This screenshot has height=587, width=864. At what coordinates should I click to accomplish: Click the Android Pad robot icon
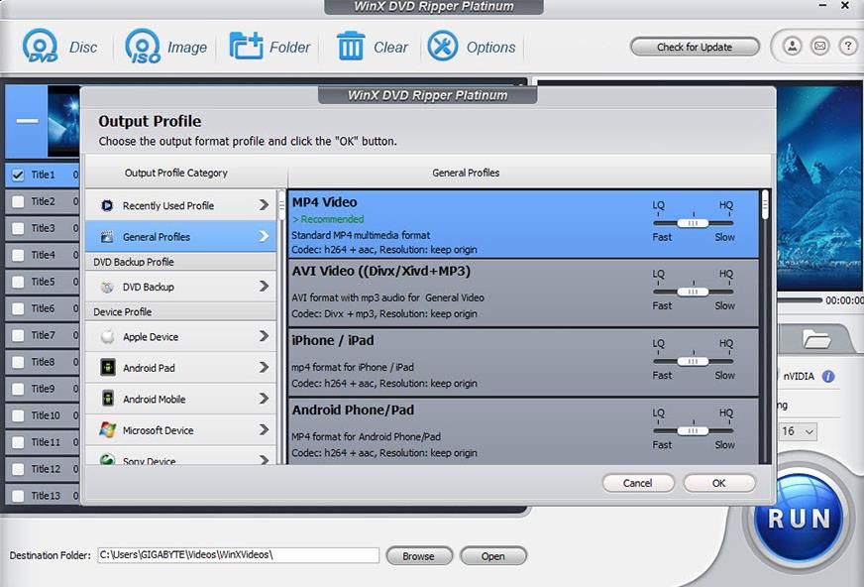pyautogui.click(x=107, y=368)
